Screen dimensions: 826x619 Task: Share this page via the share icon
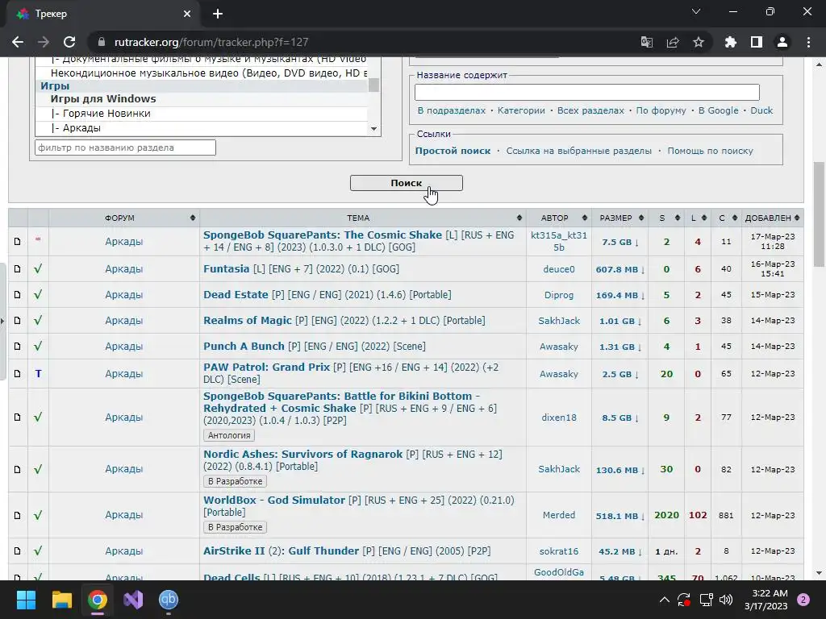673,42
